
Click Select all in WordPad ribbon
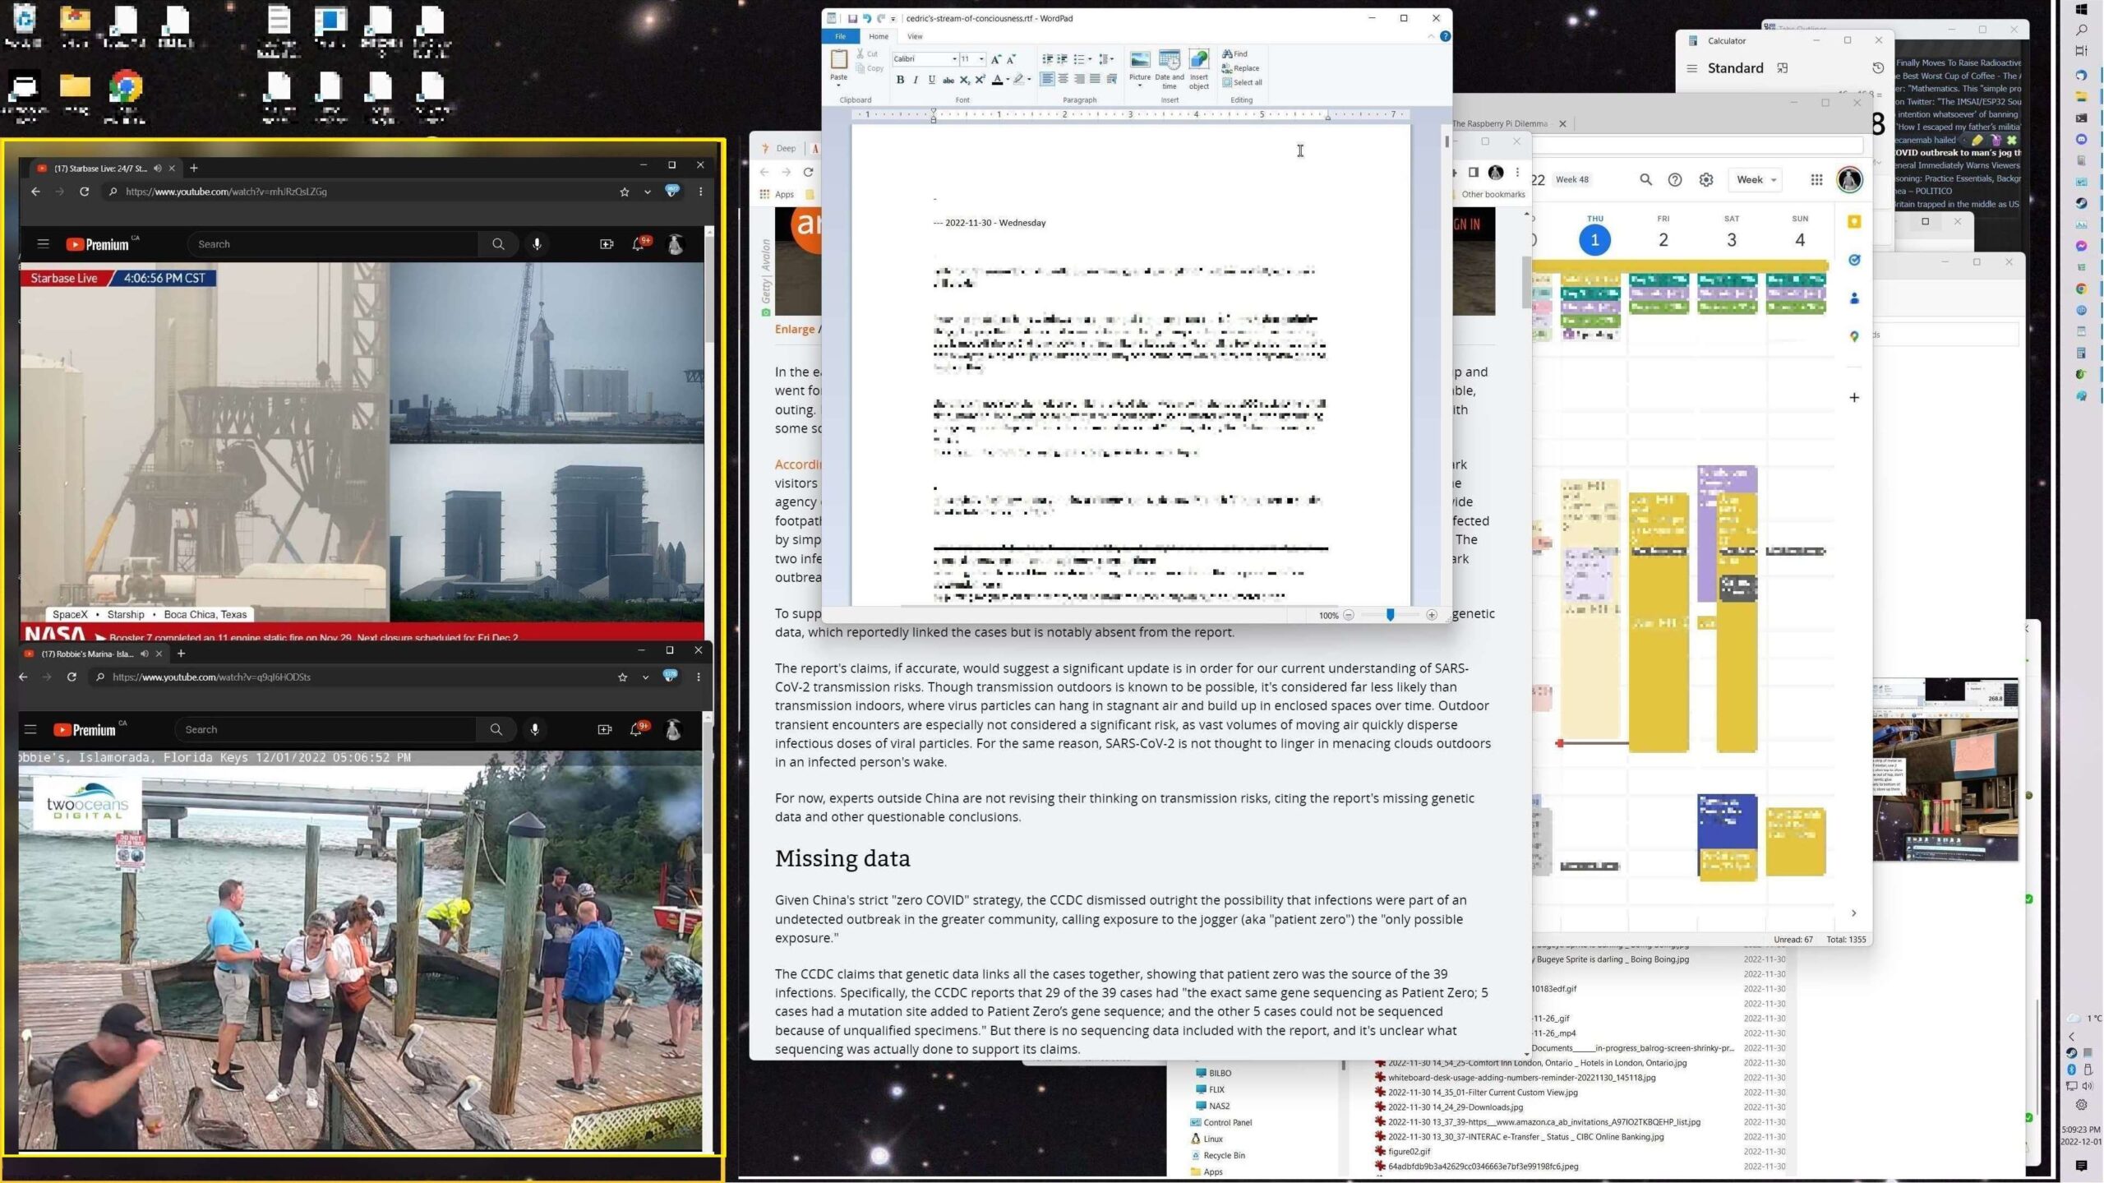coord(1242,82)
